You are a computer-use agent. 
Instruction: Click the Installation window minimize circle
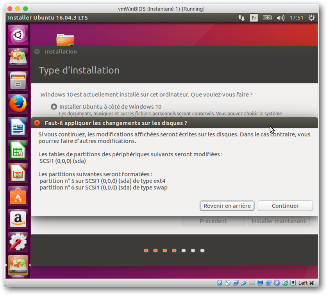37,52
